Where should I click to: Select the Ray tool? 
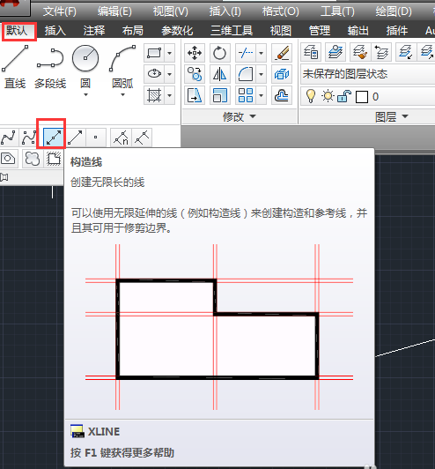point(75,138)
